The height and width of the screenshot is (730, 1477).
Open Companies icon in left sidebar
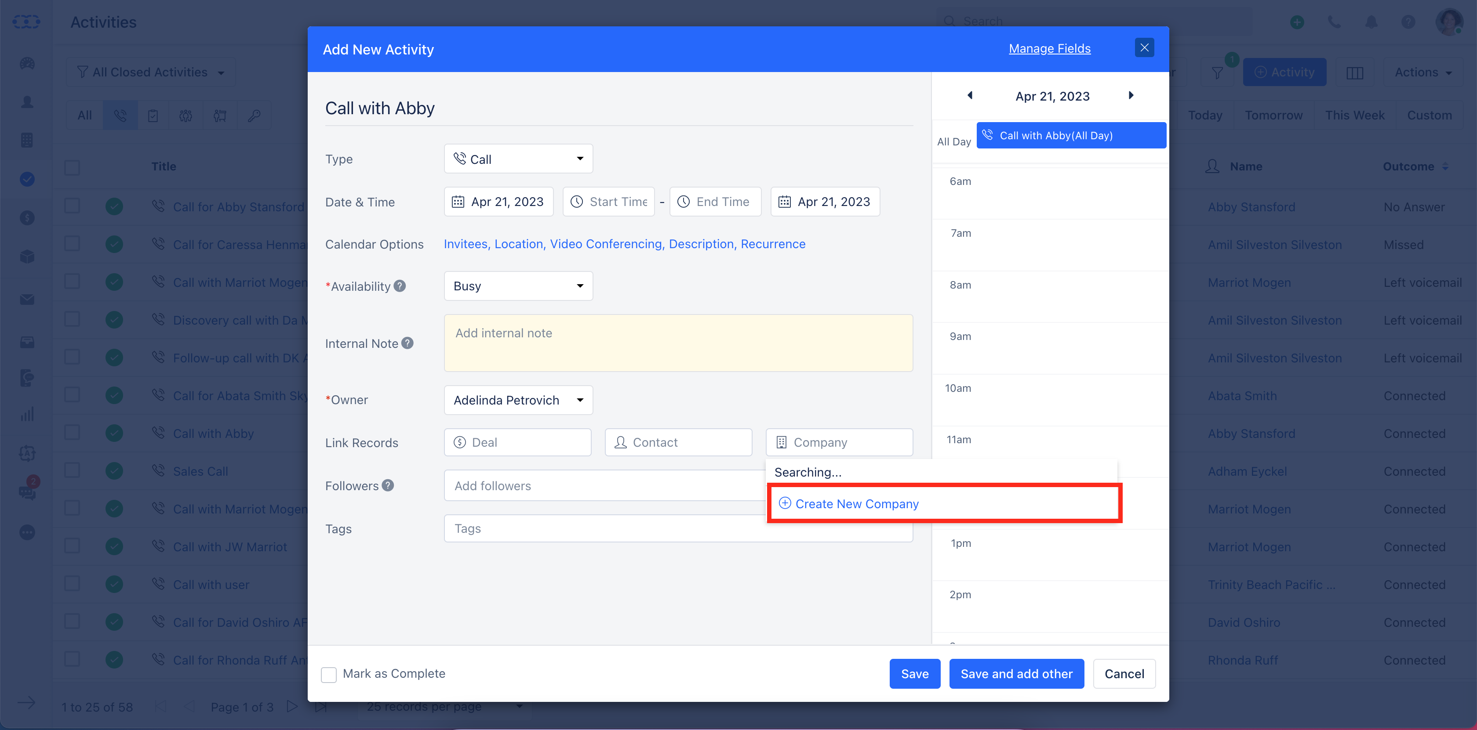27,141
